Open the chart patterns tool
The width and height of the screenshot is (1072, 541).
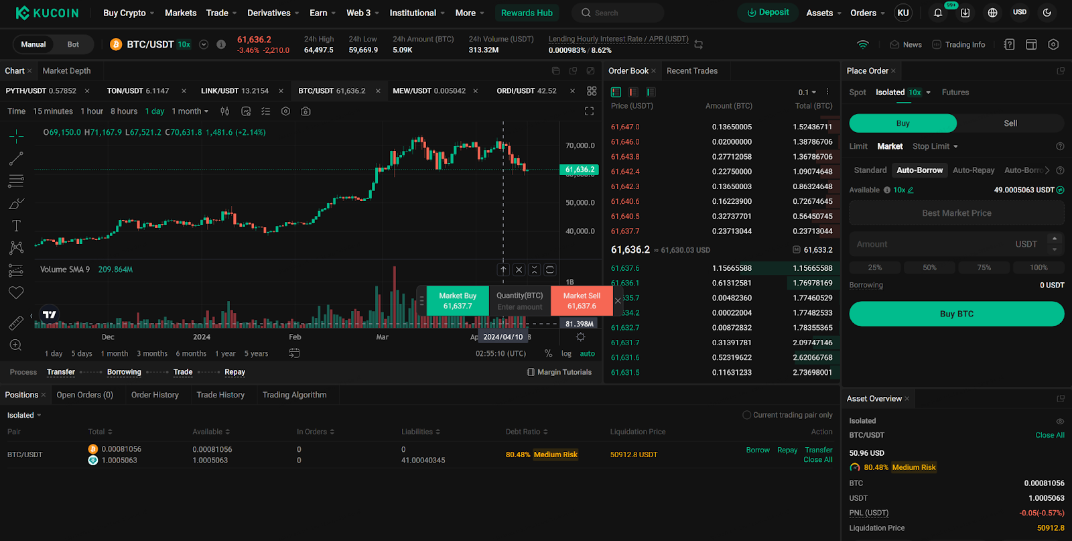16,247
